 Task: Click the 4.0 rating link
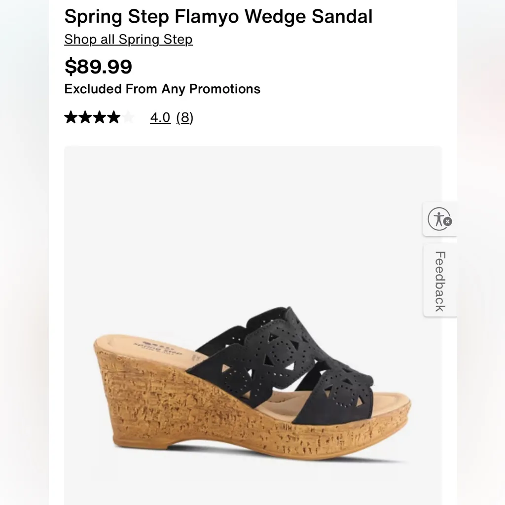pyautogui.click(x=160, y=117)
